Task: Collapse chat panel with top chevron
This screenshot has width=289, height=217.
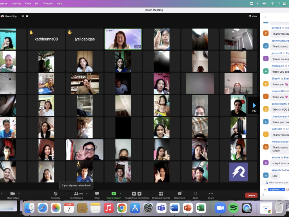Action: (265, 17)
